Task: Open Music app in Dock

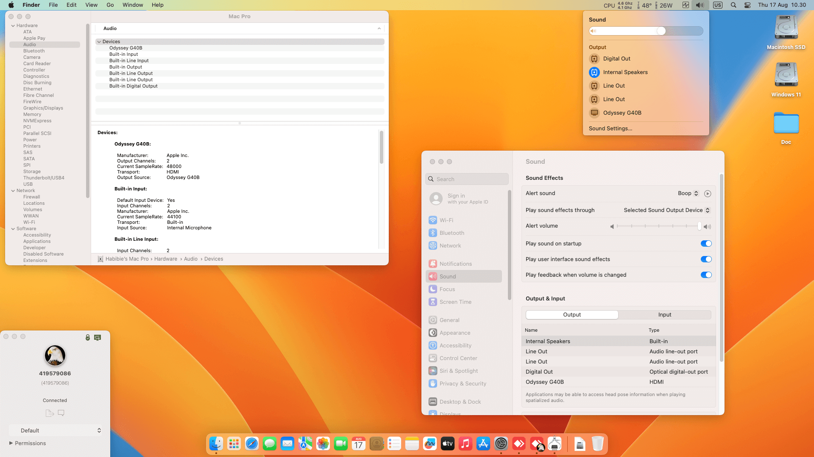Action: [466, 443]
